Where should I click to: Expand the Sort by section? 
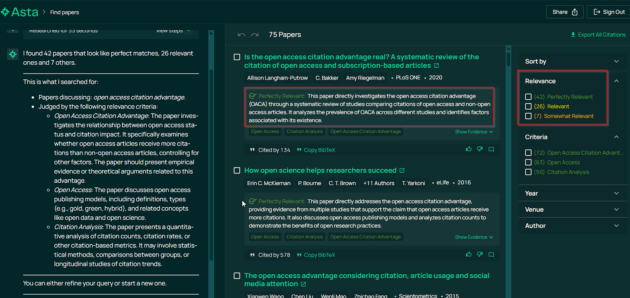tap(573, 61)
